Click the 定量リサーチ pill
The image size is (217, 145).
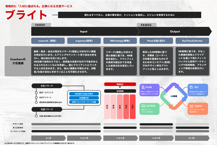(47, 109)
